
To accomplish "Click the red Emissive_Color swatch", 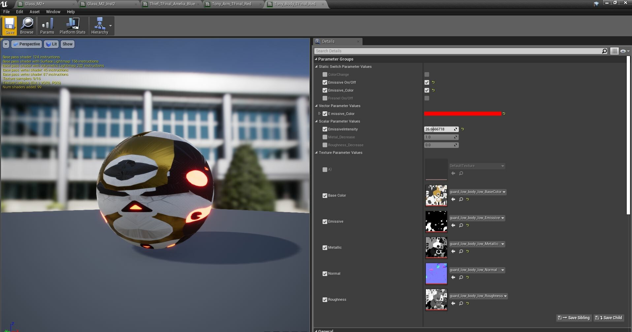I will [463, 114].
